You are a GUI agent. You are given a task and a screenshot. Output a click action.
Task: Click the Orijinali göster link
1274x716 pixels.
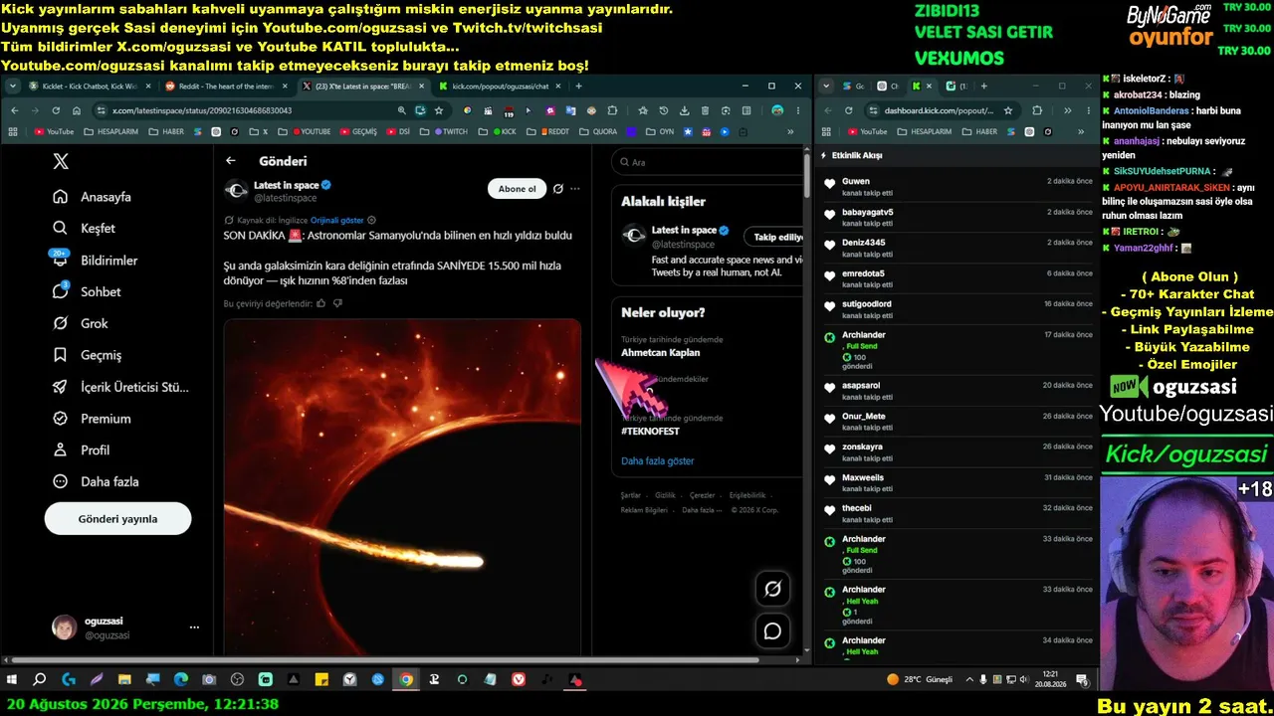pyautogui.click(x=336, y=220)
